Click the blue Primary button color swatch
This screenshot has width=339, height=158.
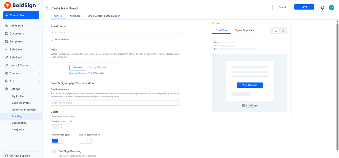point(55,141)
